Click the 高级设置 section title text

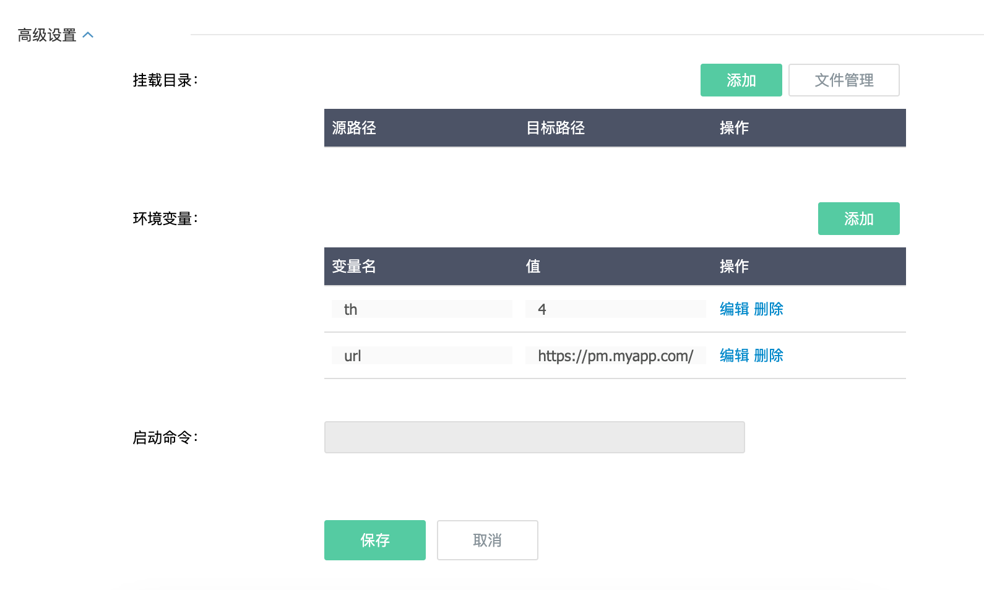click(x=47, y=35)
